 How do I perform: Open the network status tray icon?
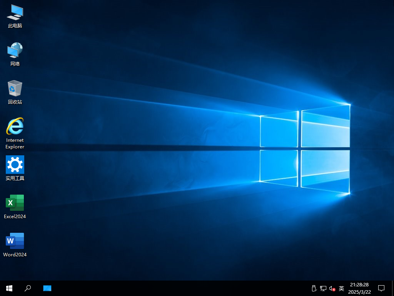tap(323, 288)
